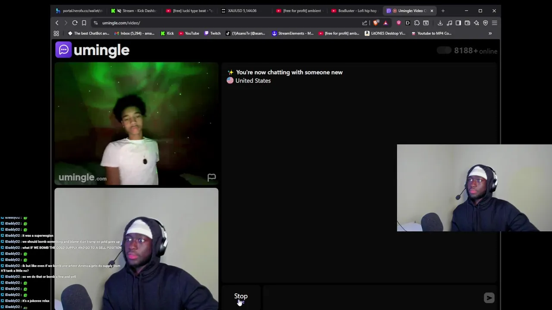Viewport: 552px width, 310px height.
Task: Launch the Leo AI sparkle icon
Action: pyautogui.click(x=477, y=23)
